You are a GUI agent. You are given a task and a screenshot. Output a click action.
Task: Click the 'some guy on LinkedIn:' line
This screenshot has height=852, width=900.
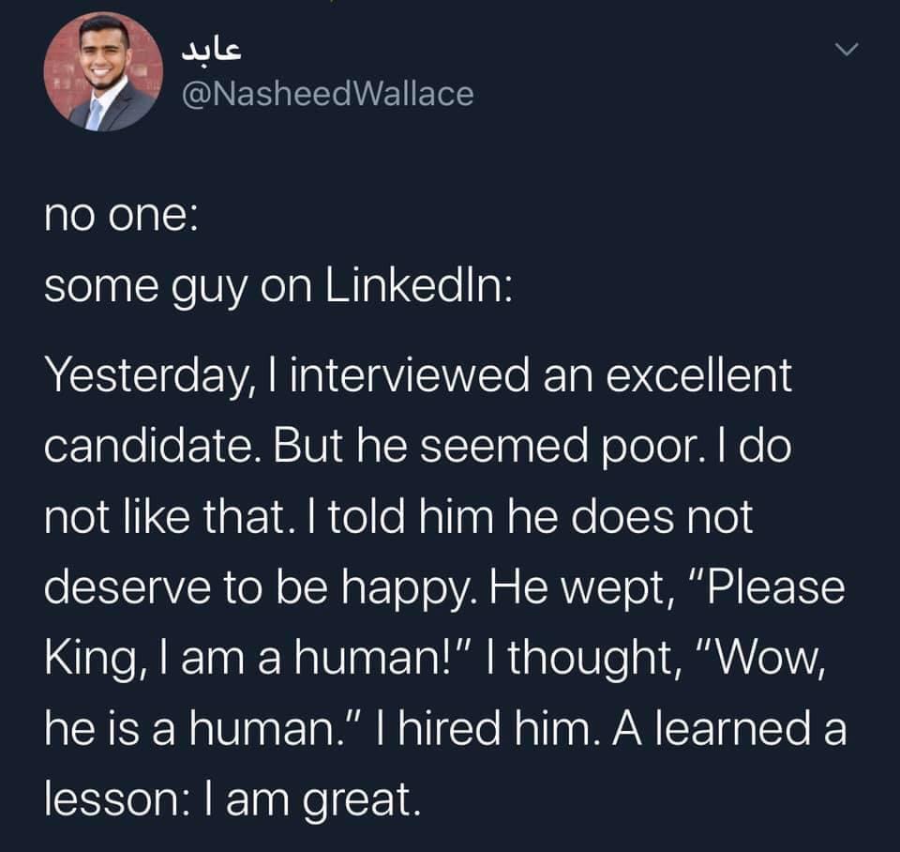278,286
